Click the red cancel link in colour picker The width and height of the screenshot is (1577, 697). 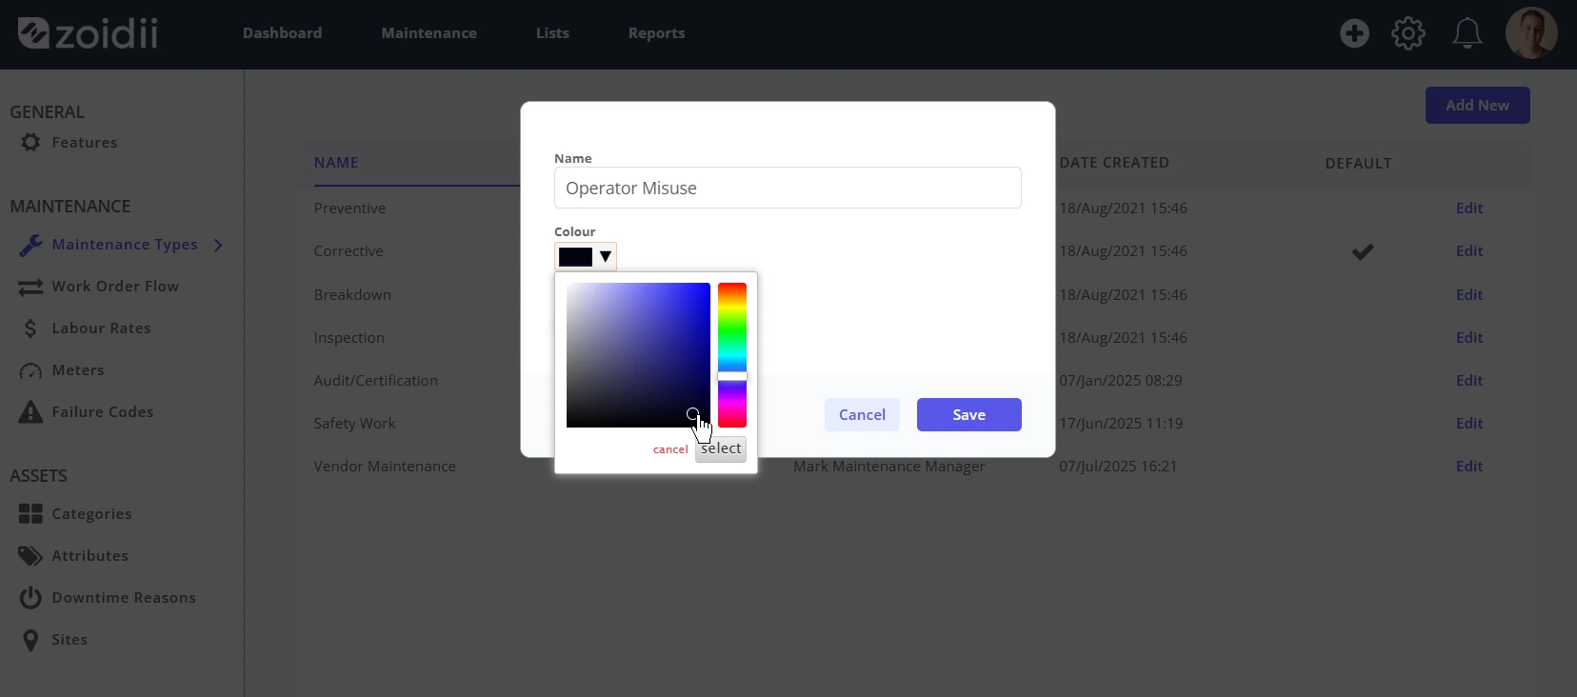[x=670, y=449]
